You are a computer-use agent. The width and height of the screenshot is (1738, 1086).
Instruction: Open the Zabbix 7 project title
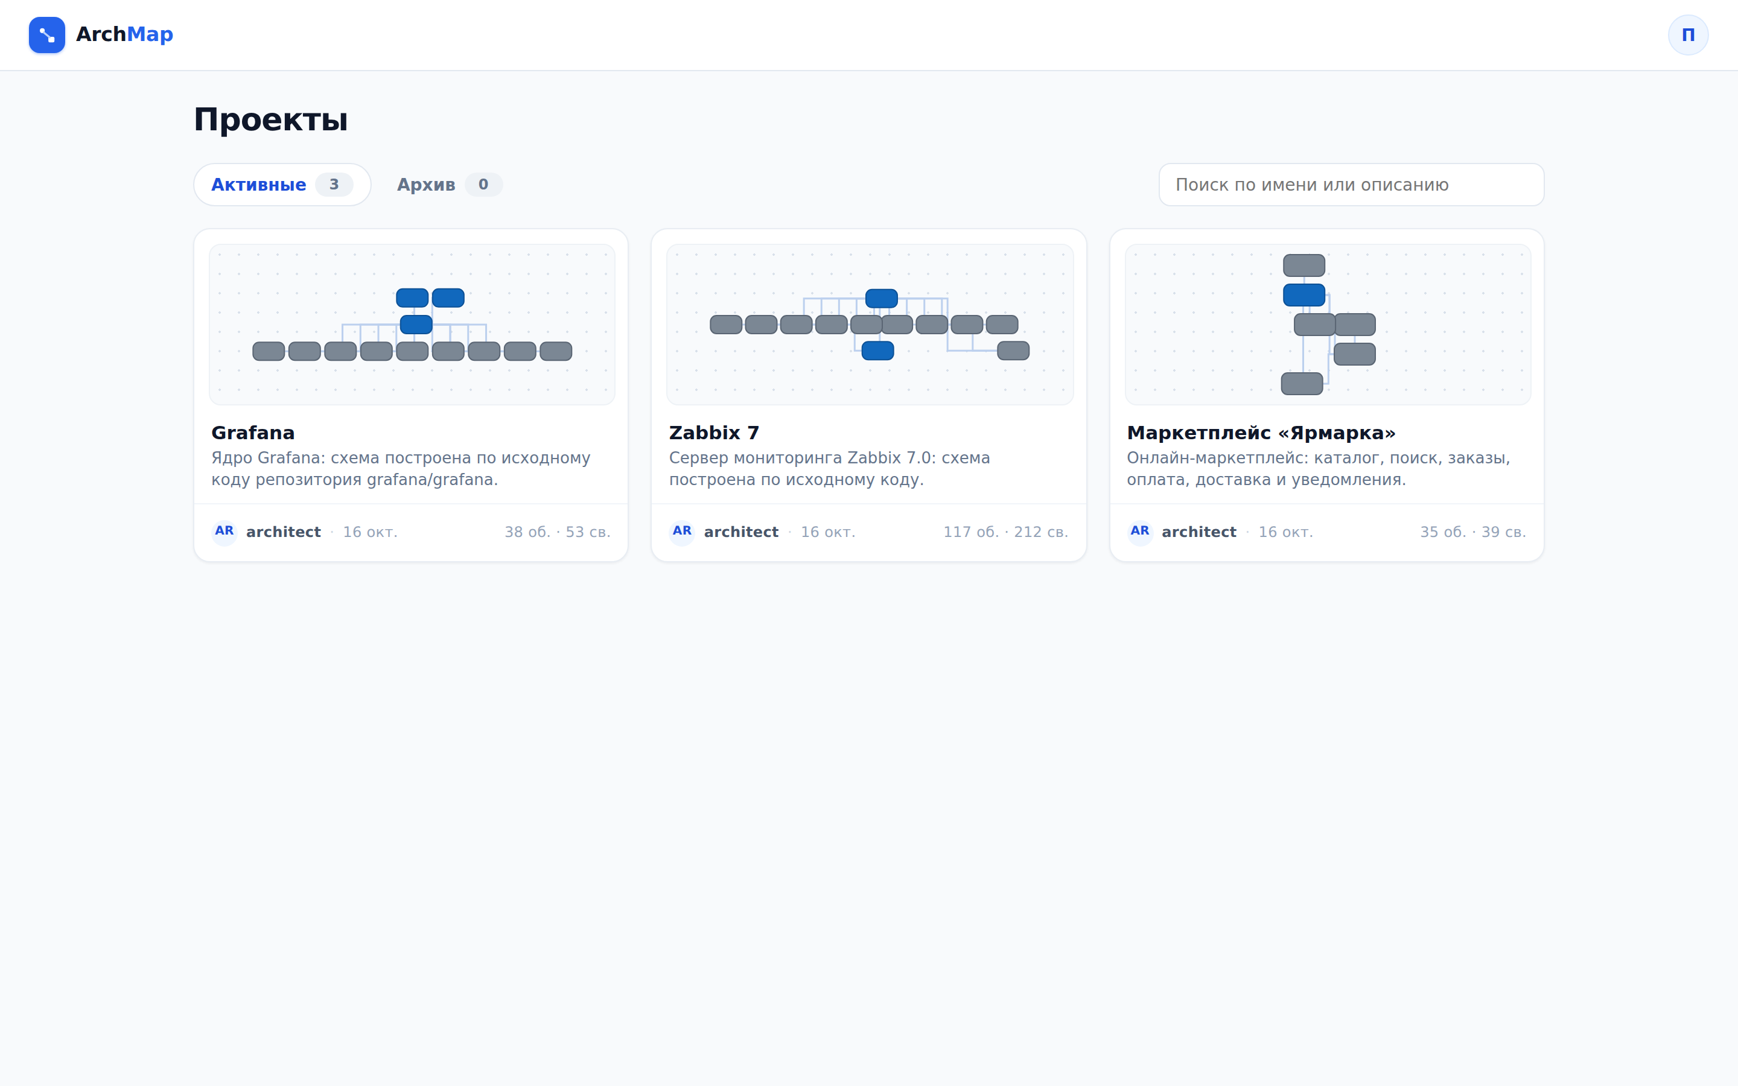[x=714, y=433]
